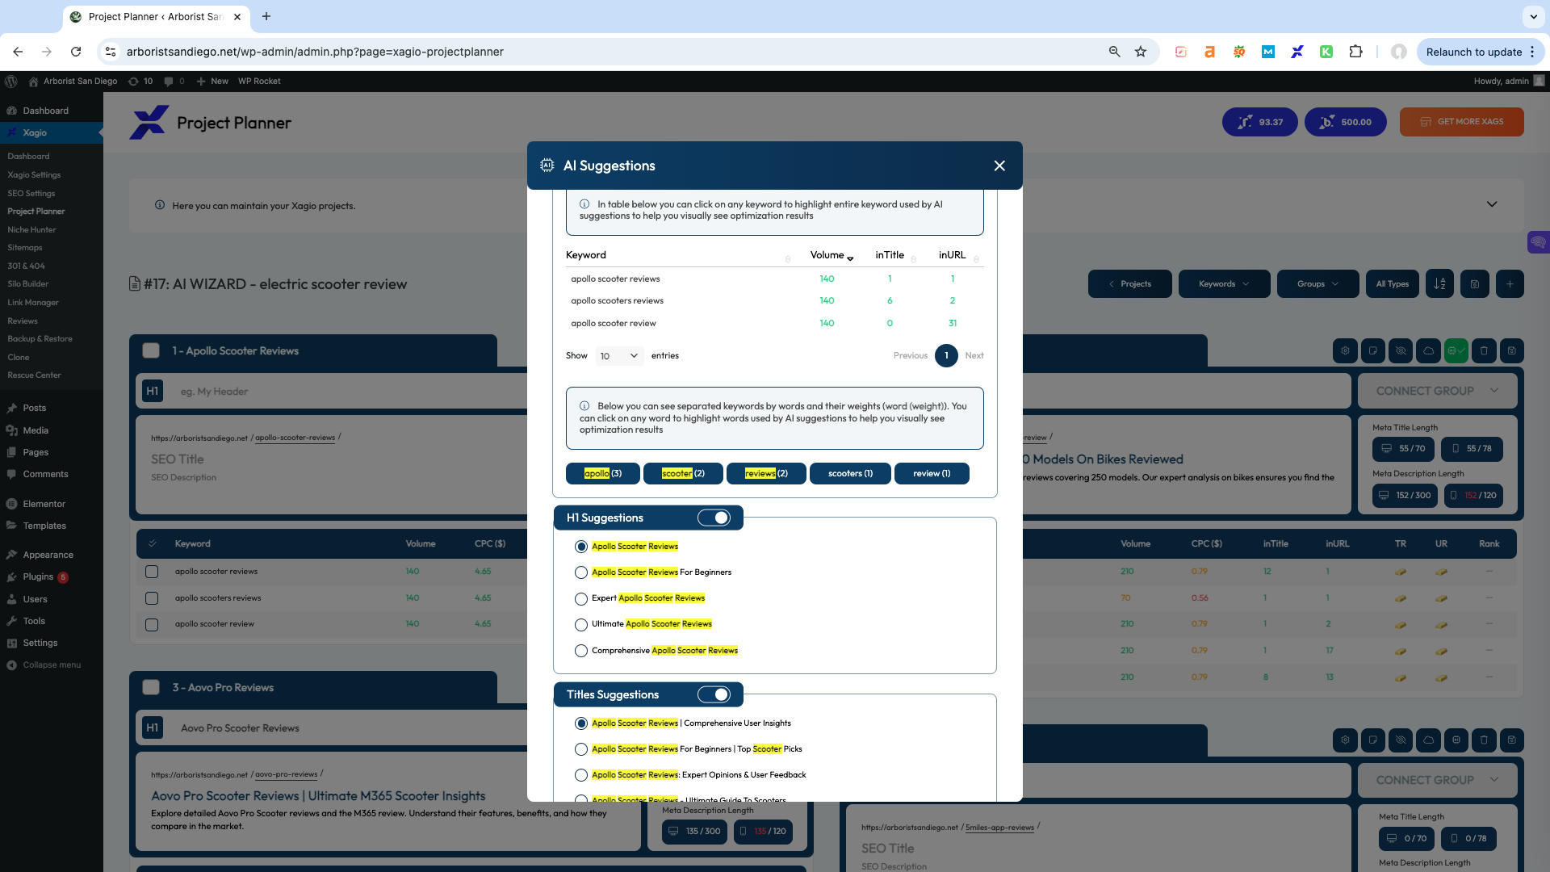Viewport: 1550px width, 872px height.
Task: Highlight the 'scooters (1)' word chip
Action: pos(850,473)
